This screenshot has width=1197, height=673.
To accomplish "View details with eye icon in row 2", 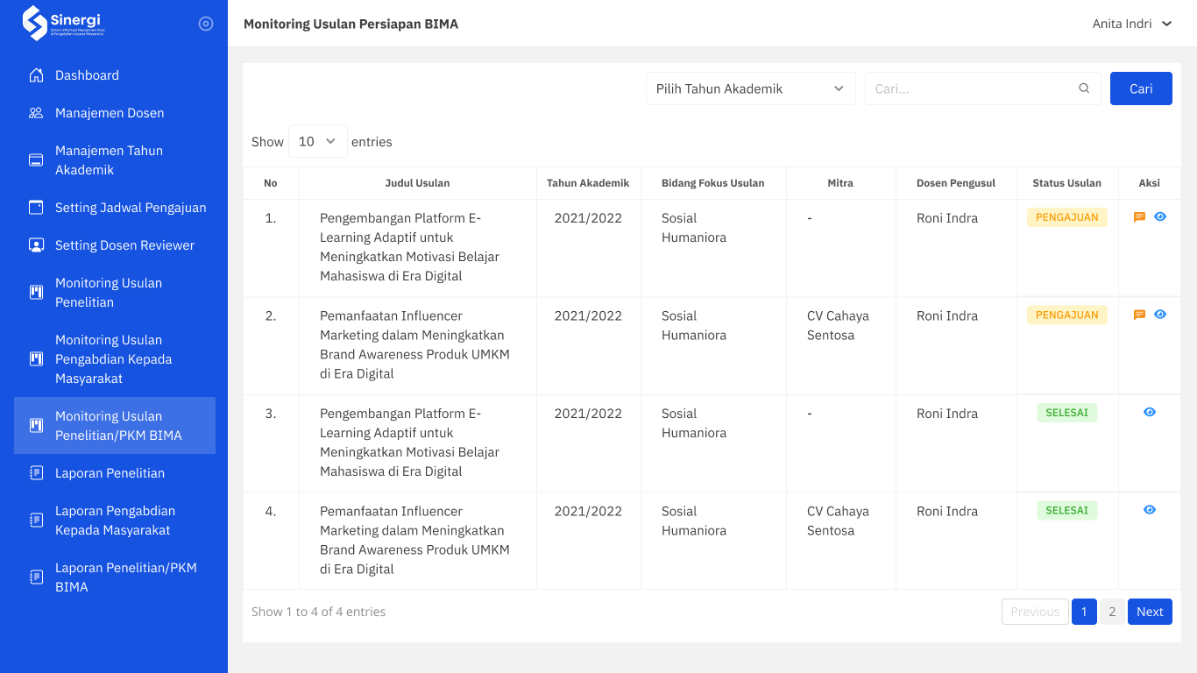I will [1160, 314].
